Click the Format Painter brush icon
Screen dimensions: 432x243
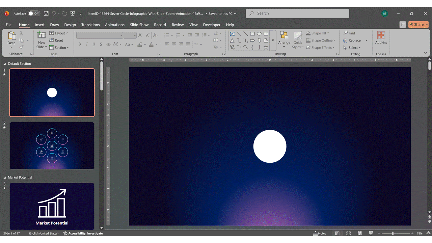21,47
